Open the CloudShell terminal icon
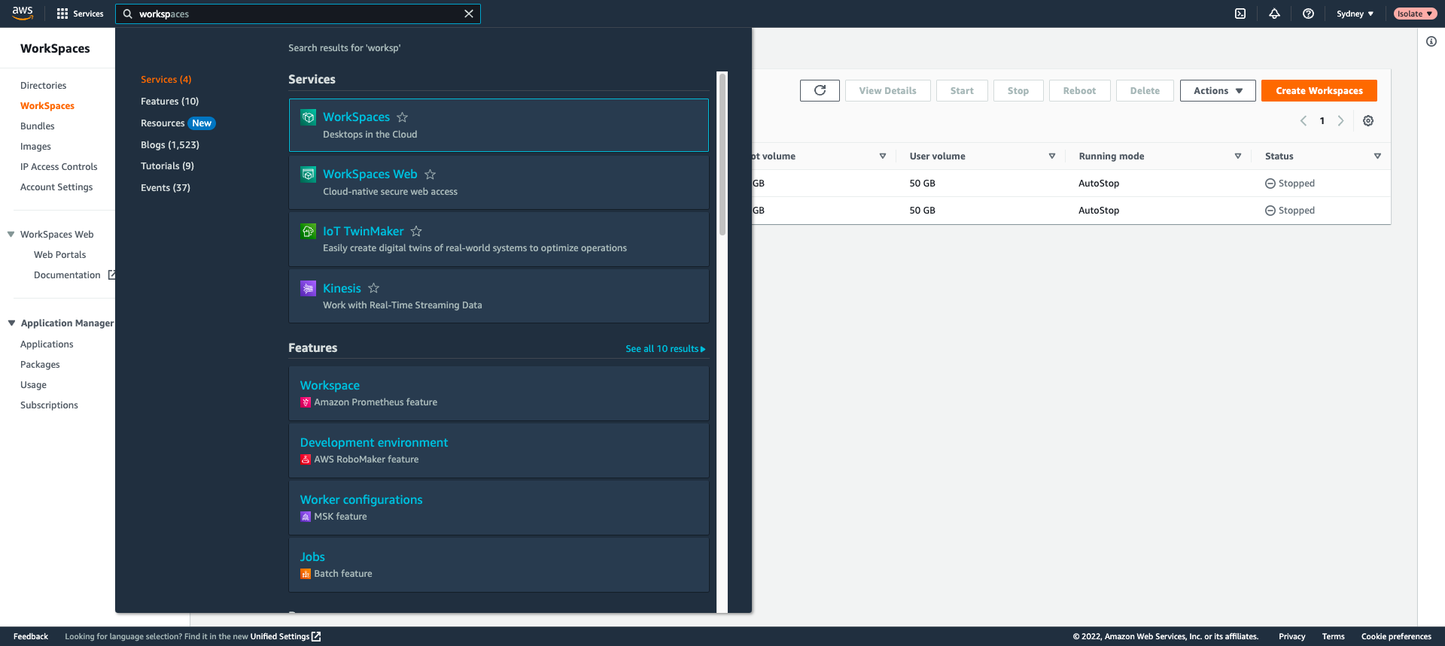 coord(1240,14)
